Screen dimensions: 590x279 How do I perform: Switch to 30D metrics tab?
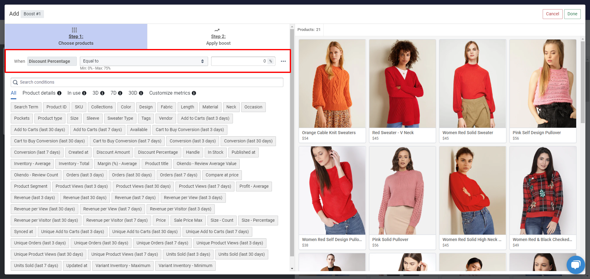click(x=133, y=93)
